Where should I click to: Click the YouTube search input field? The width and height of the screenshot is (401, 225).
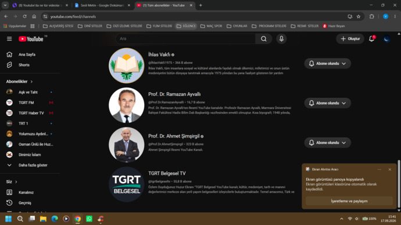point(185,39)
